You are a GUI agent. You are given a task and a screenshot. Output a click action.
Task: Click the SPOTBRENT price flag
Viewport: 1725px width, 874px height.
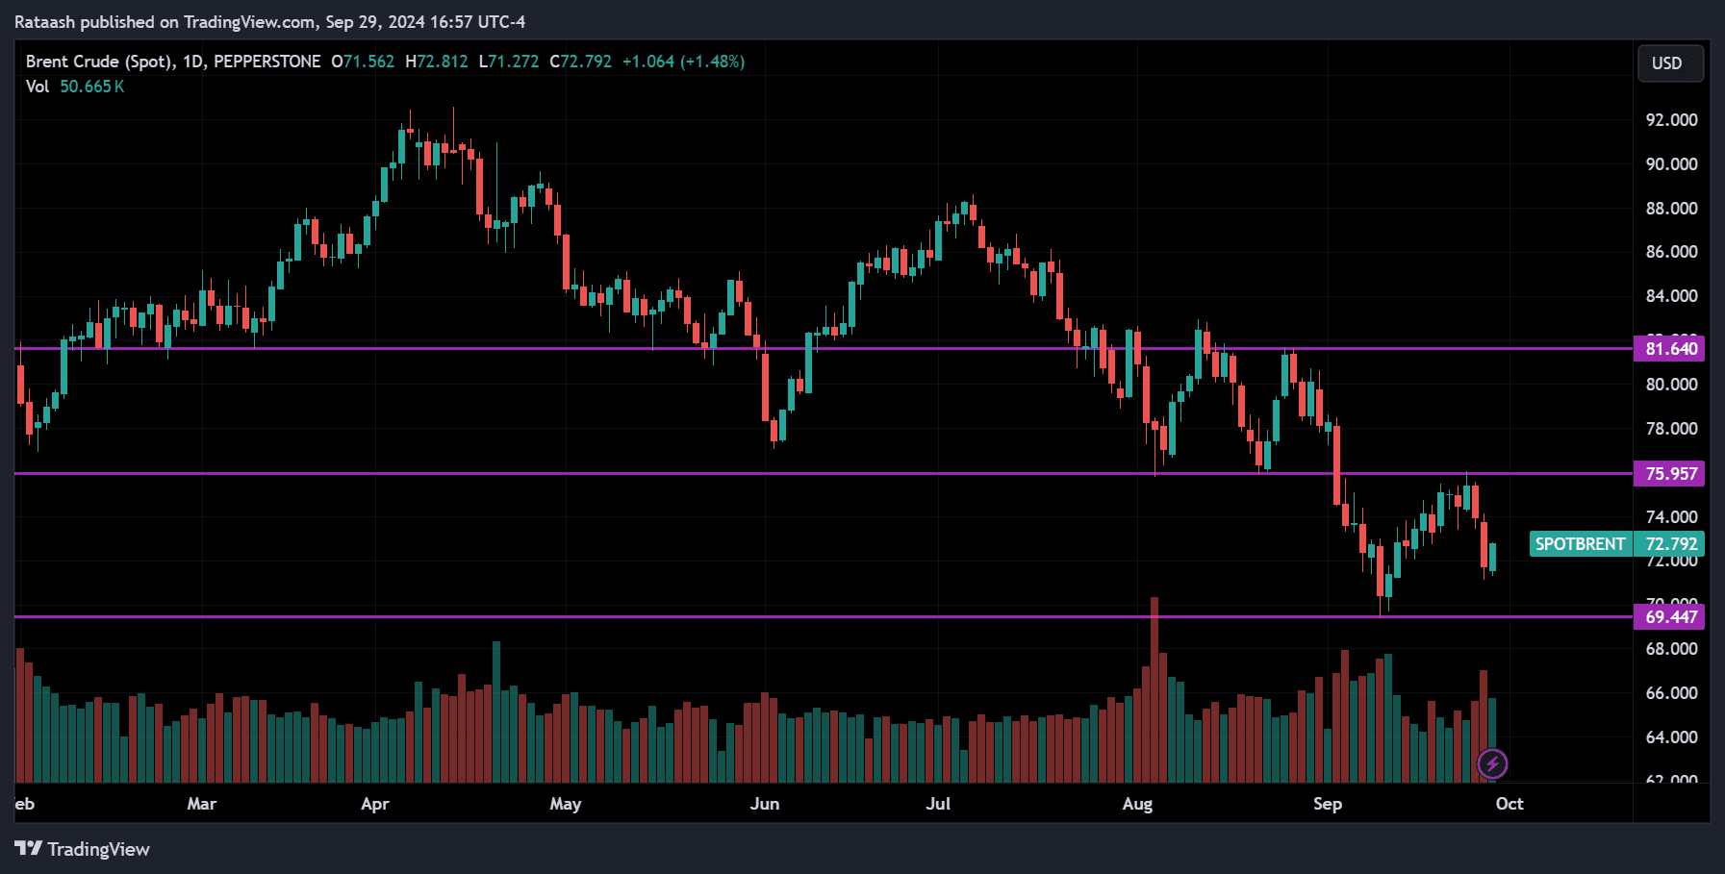(1581, 543)
